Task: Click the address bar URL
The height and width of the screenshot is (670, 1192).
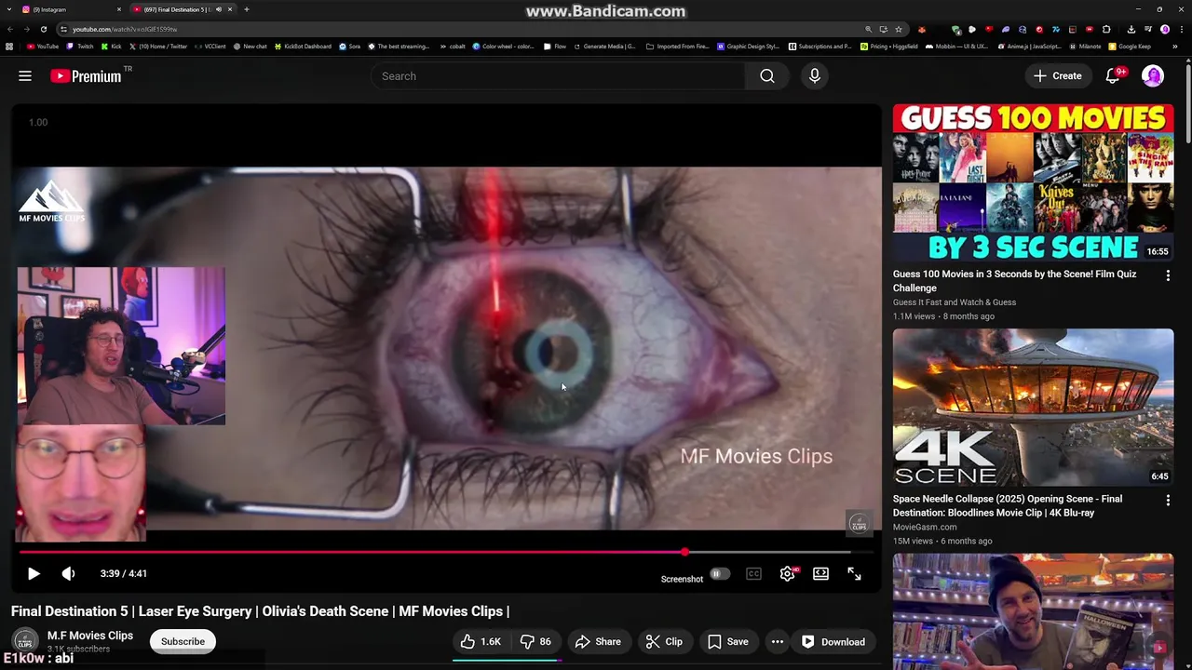Action: 125,29
